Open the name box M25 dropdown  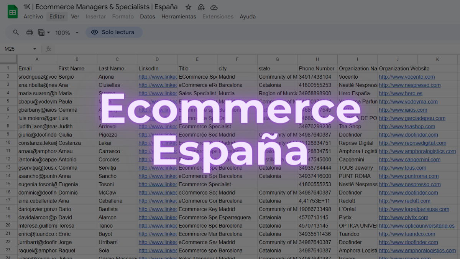pyautogui.click(x=34, y=49)
